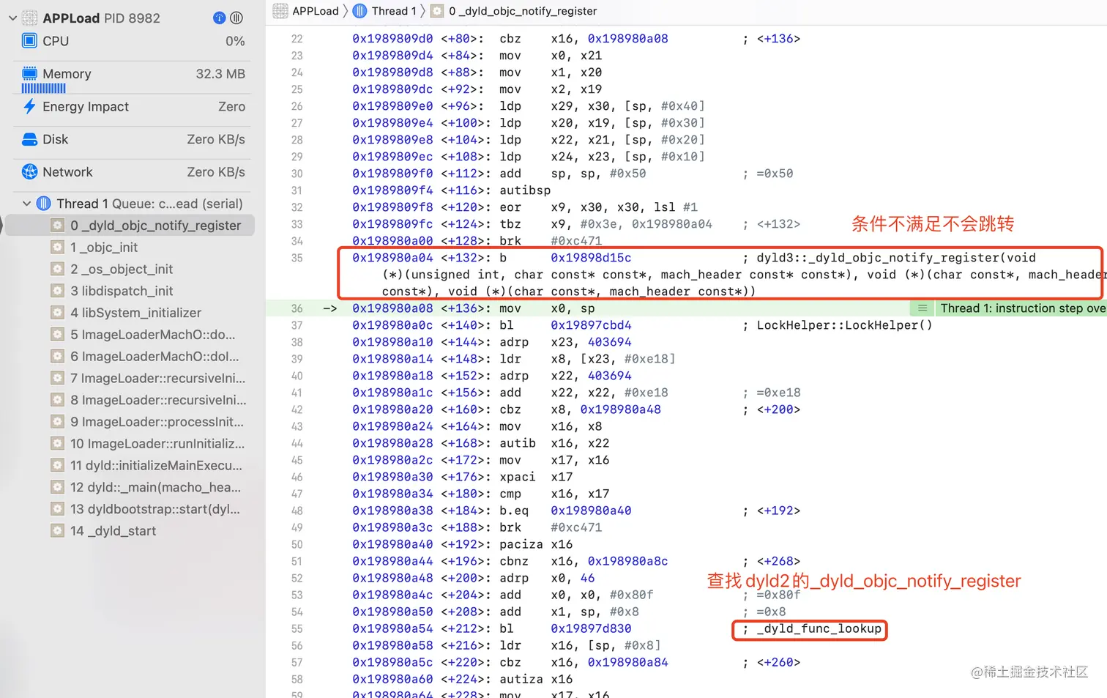1107x698 pixels.
Task: Click the thread icon in jump bar
Action: pos(359,11)
